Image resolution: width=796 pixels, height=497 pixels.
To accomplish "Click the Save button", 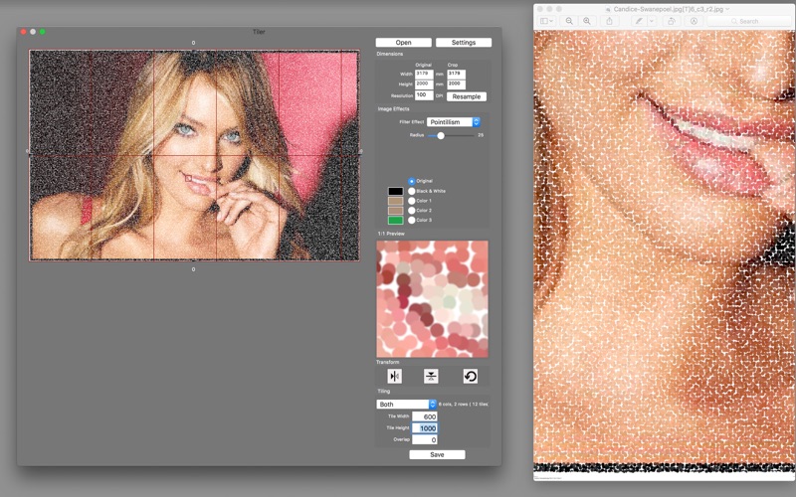I will (437, 455).
